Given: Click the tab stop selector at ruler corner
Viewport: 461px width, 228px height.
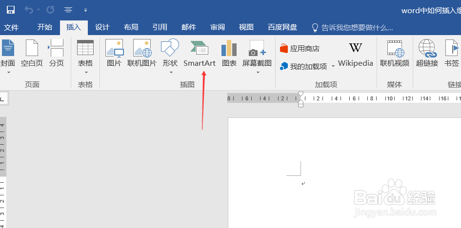Looking at the screenshot, I should 2,99.
